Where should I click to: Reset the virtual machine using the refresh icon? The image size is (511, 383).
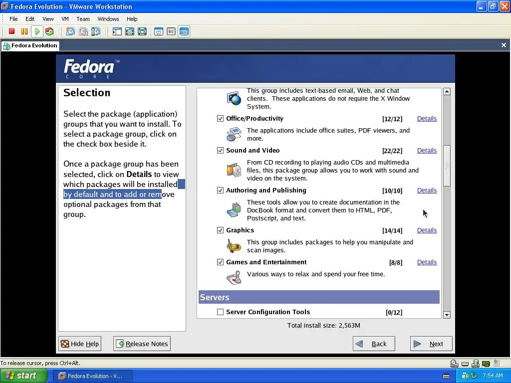(49, 31)
